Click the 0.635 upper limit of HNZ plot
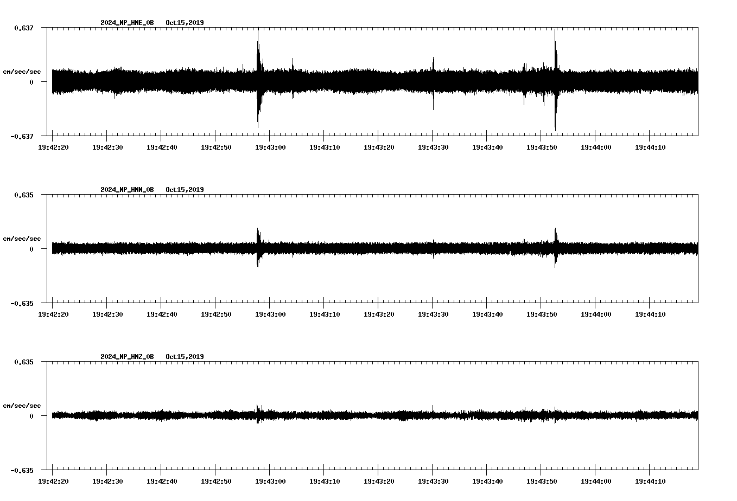This screenshot has height=501, width=737. click(x=24, y=362)
